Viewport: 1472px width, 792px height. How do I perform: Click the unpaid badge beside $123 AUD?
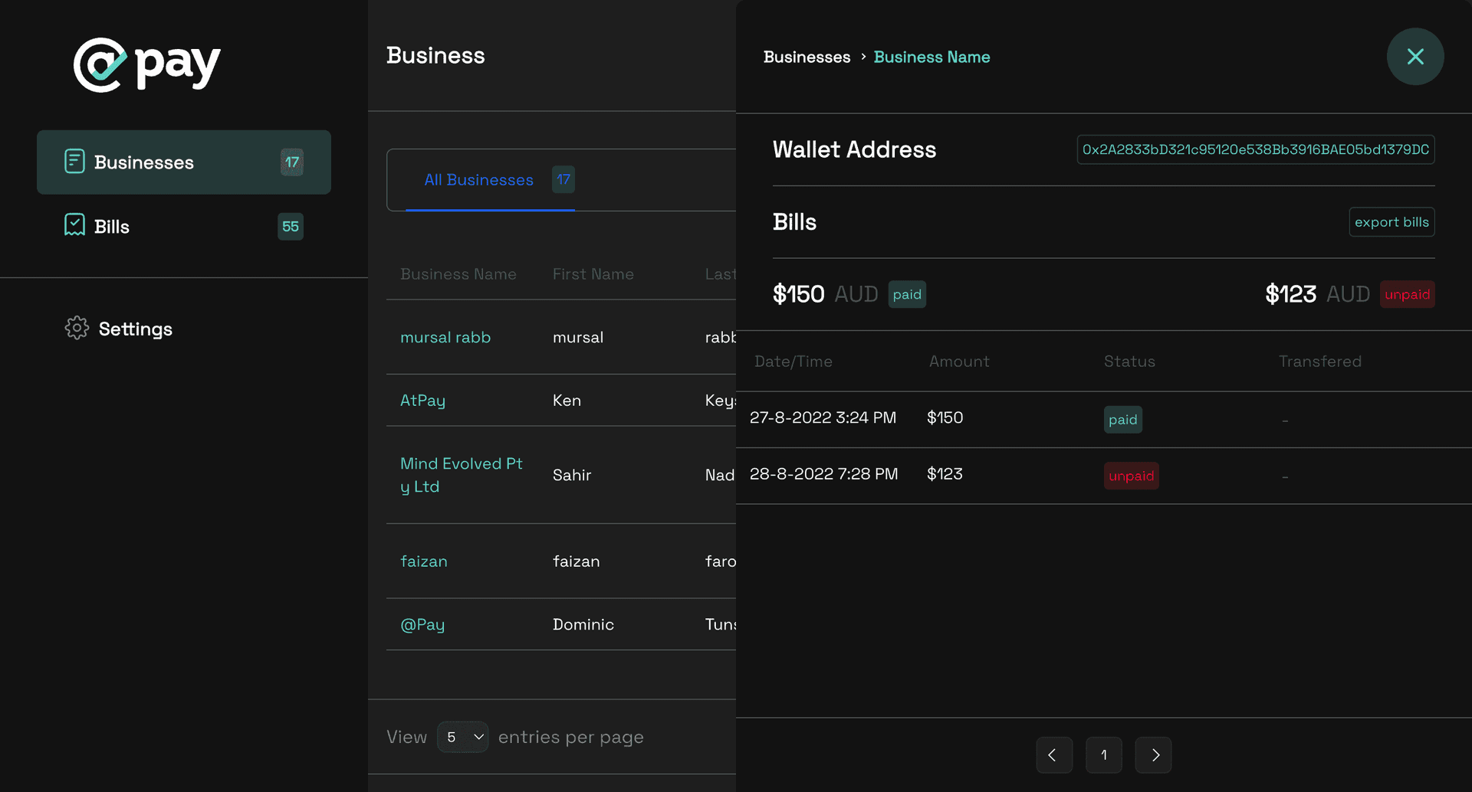pyautogui.click(x=1408, y=294)
